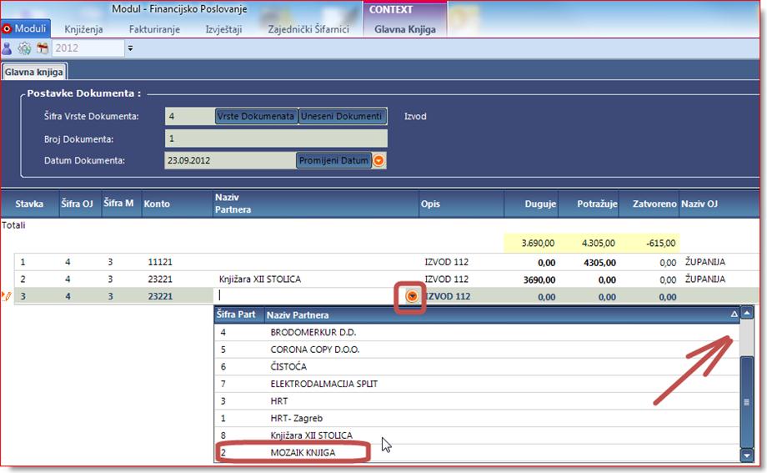Click total Duguje value 3.690,00
The image size is (767, 473).
pyautogui.click(x=538, y=243)
